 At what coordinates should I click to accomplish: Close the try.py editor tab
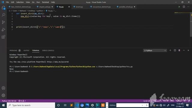tap(69, 7)
